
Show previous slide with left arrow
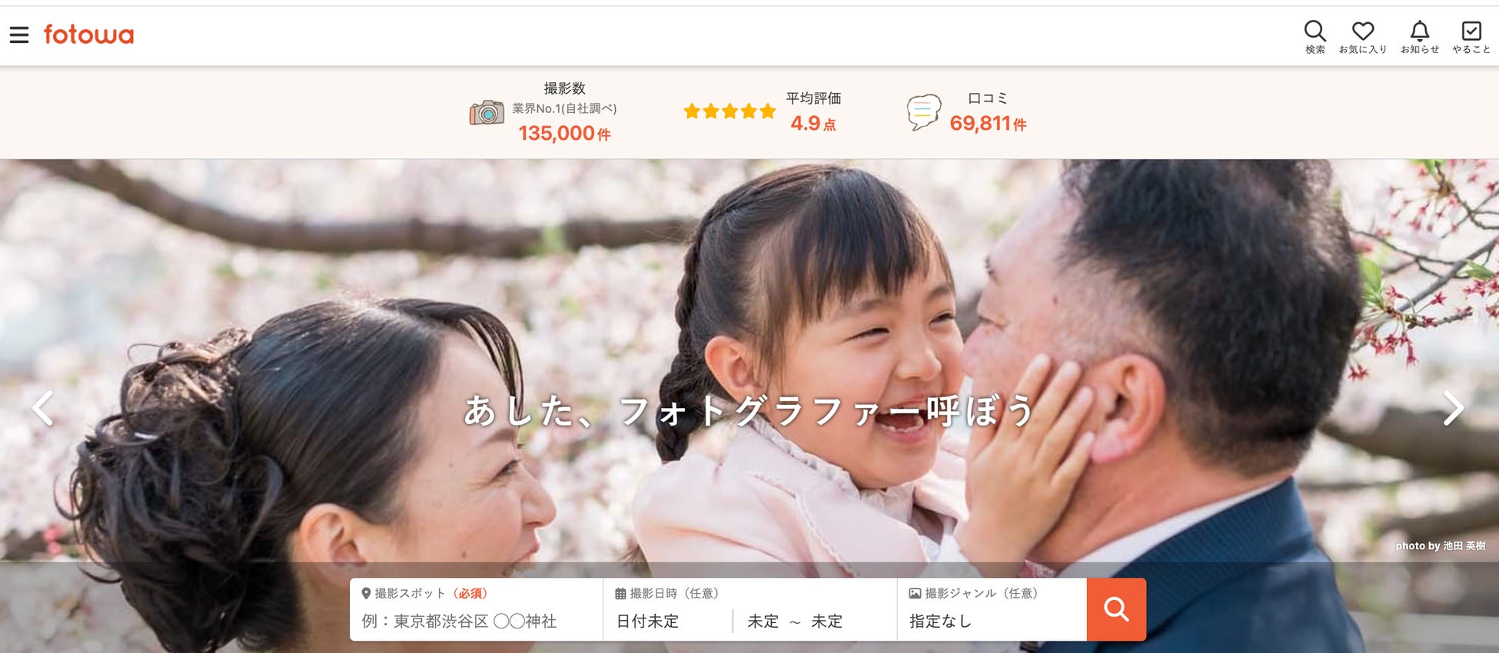[43, 408]
